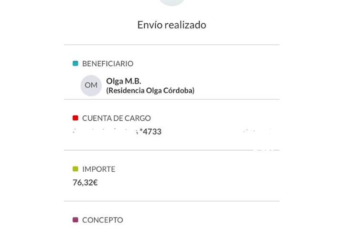This screenshot has height=229, width=344.
Task: Click the IMPORTE label
Action: tap(99, 169)
